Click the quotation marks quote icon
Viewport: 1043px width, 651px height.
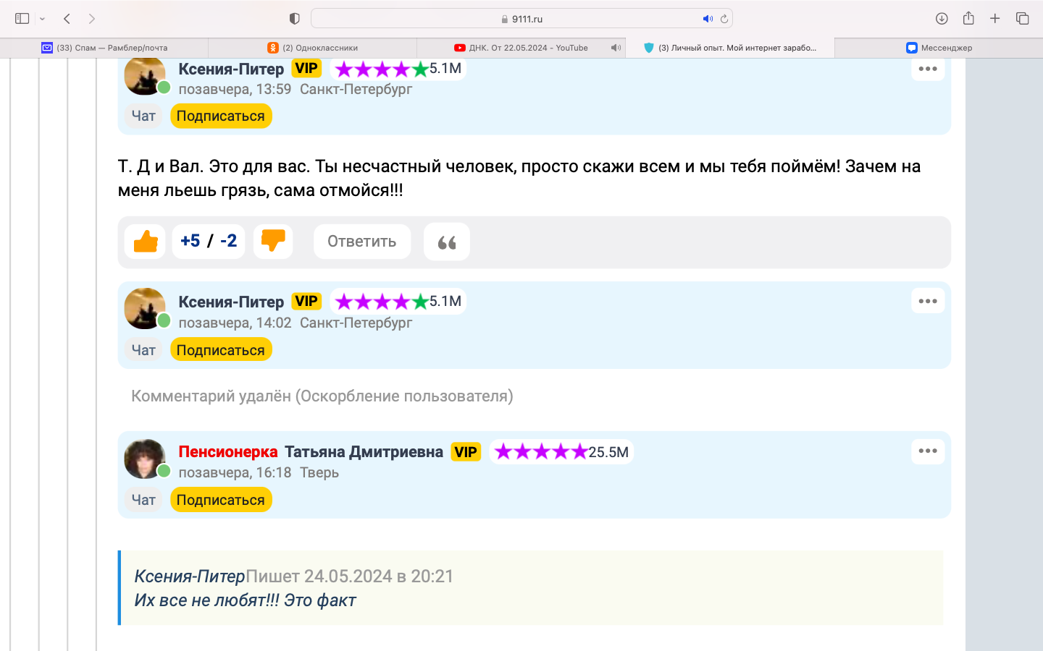[x=446, y=242]
